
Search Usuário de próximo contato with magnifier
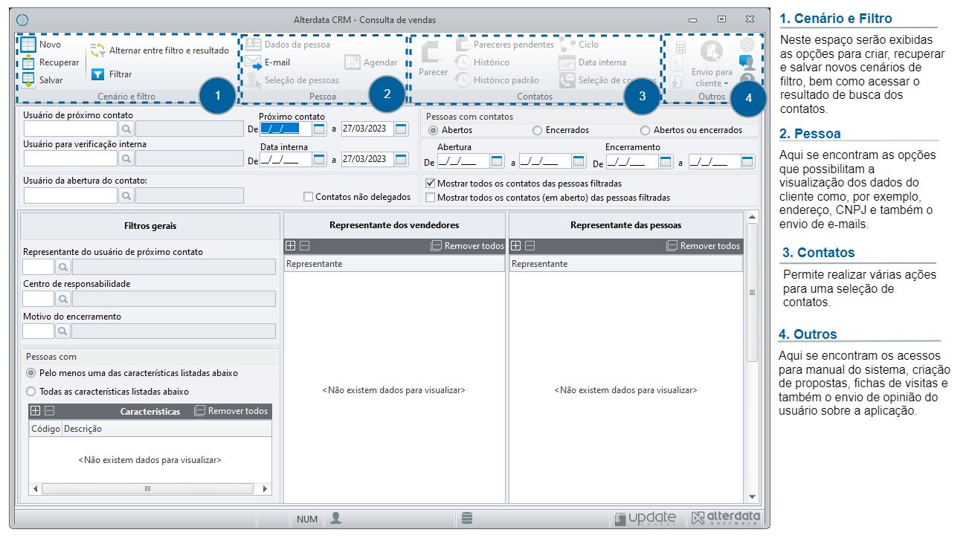[126, 129]
